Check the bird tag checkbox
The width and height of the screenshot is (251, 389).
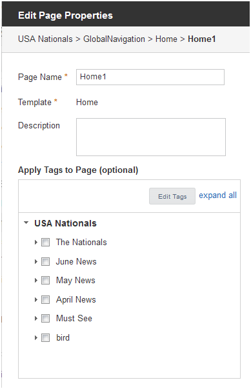click(x=45, y=337)
